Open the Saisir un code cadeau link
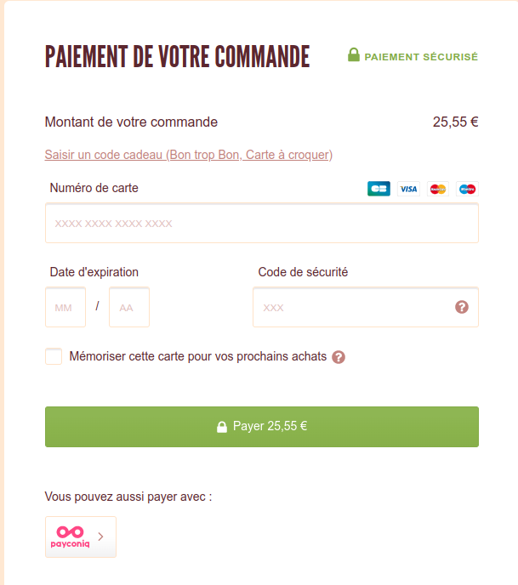The image size is (518, 585). [189, 155]
